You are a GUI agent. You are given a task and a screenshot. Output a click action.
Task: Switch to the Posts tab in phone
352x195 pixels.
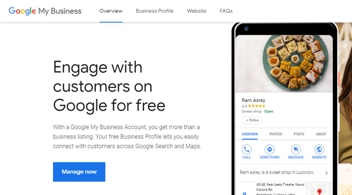(299, 134)
